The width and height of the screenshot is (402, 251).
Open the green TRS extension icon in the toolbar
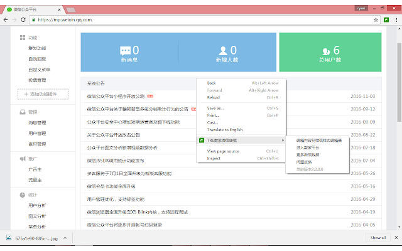[x=386, y=19]
